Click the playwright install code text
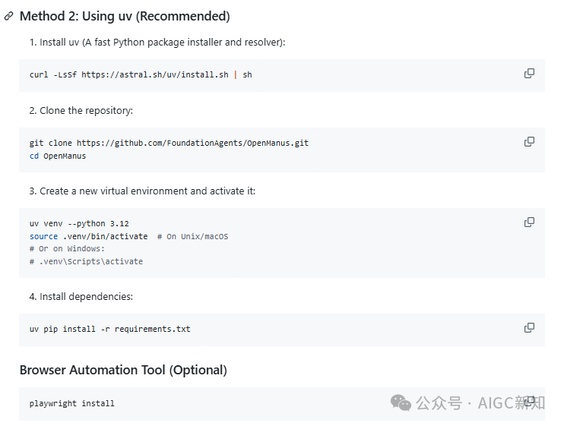Image resolution: width=564 pixels, height=426 pixels. (x=72, y=403)
